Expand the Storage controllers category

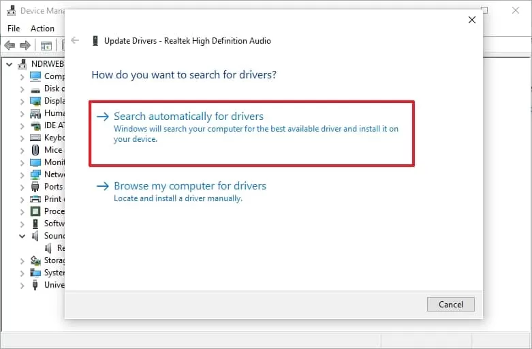point(22,261)
